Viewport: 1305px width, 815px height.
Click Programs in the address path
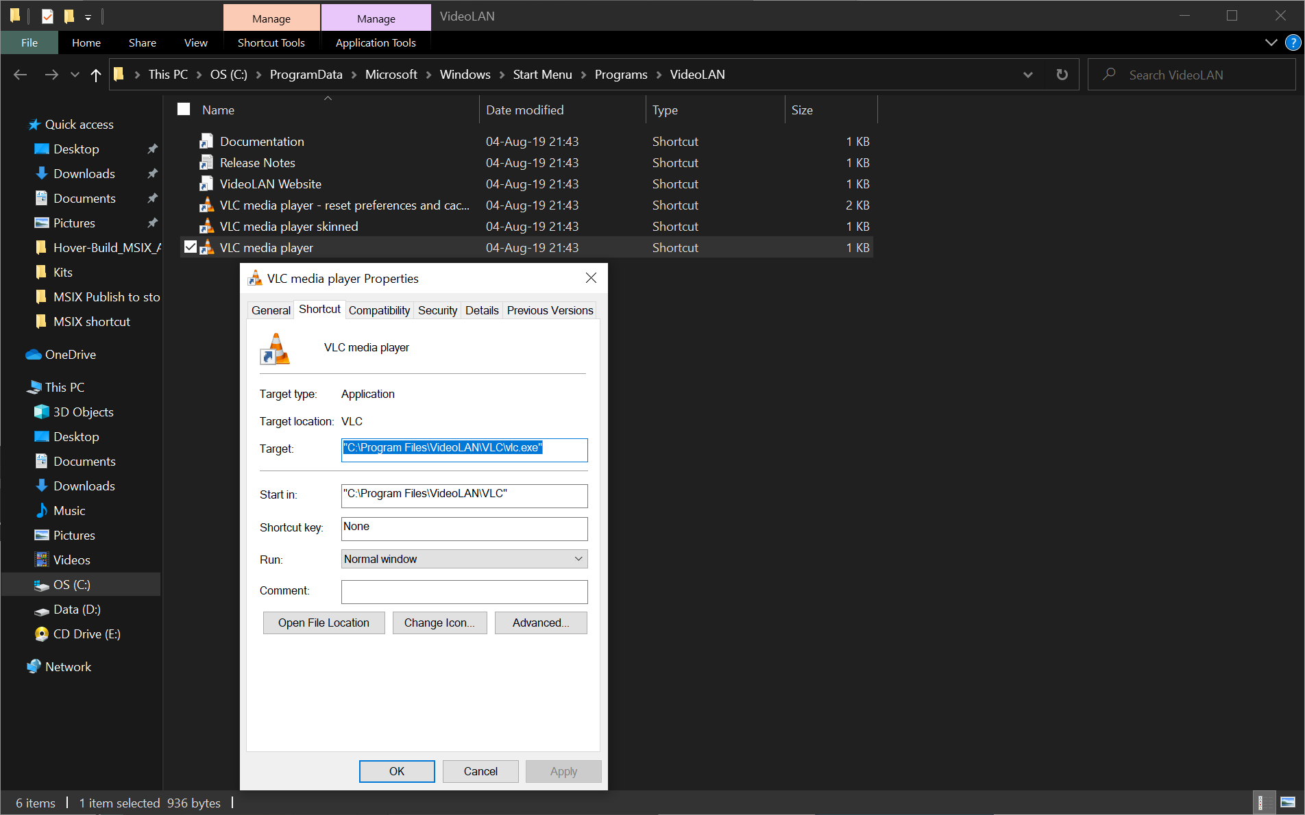(621, 75)
